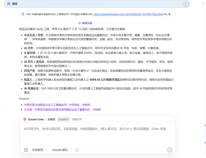
Task: Click the search magnifier icon in the result row
Action: [23, 14]
